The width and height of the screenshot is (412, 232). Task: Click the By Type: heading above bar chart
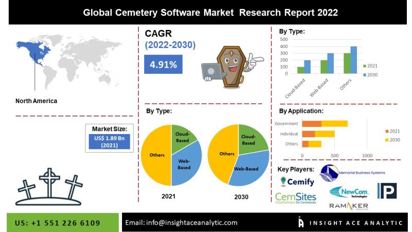pyautogui.click(x=292, y=31)
